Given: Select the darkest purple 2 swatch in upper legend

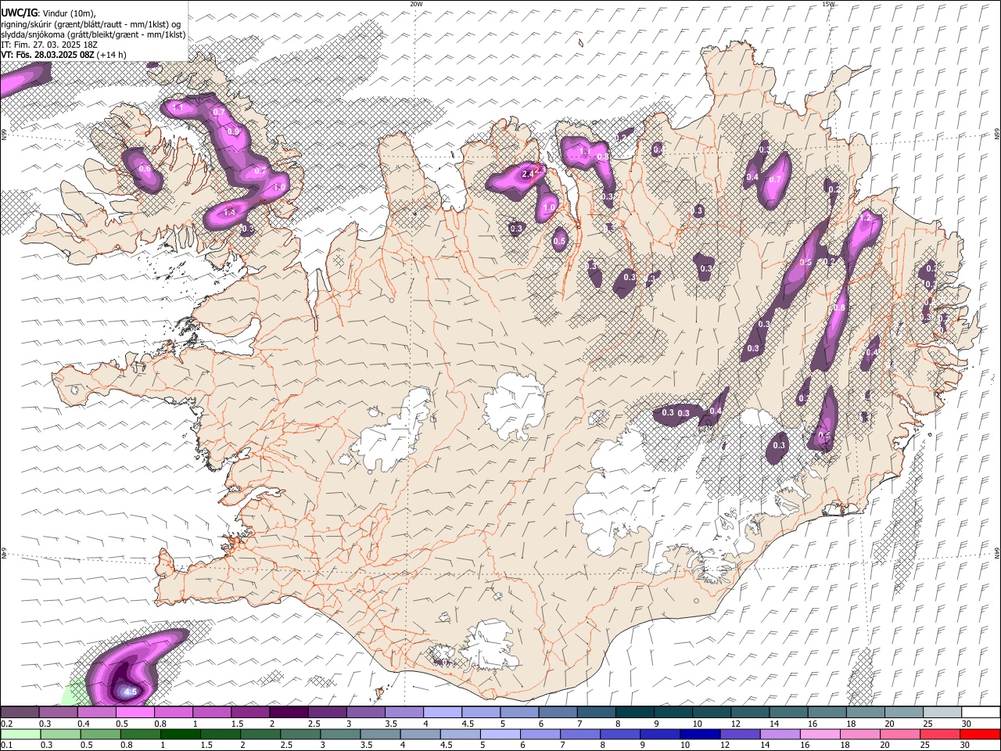Looking at the screenshot, I should click(x=289, y=712).
